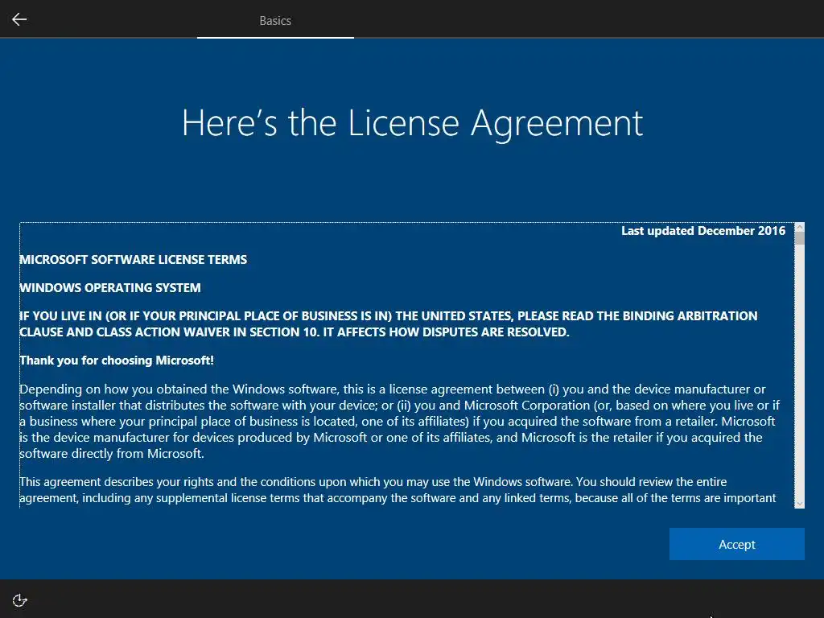
Task: Open the Ease of Access icon
Action: click(19, 600)
